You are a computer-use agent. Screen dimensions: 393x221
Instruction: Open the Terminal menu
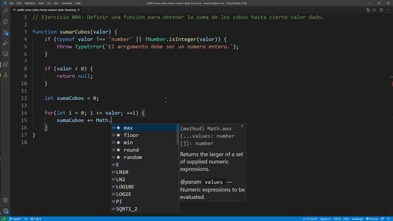click(67, 3)
